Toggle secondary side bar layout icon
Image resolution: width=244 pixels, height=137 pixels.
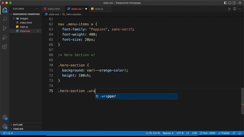coord(234,3)
